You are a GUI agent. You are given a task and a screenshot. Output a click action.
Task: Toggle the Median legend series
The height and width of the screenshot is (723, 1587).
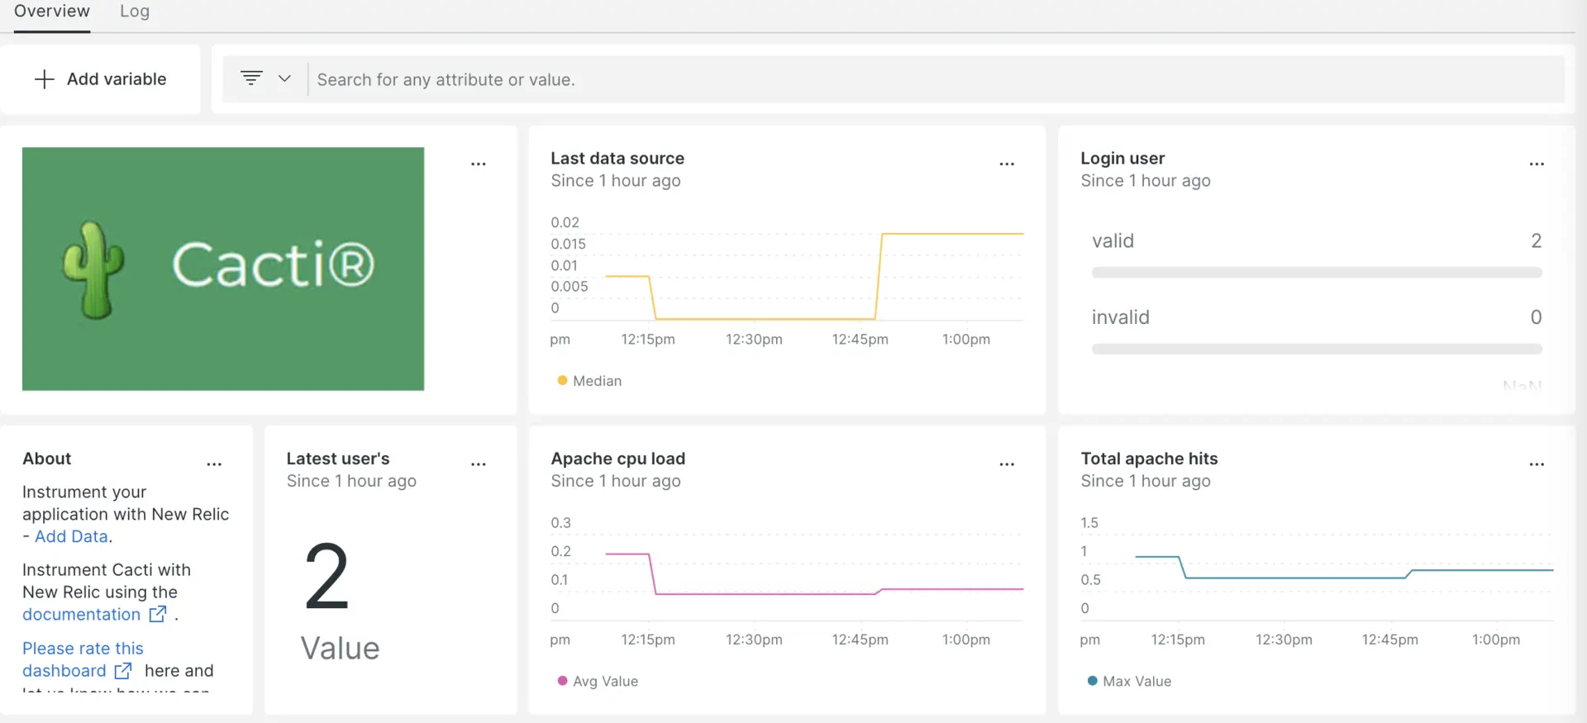pos(589,381)
